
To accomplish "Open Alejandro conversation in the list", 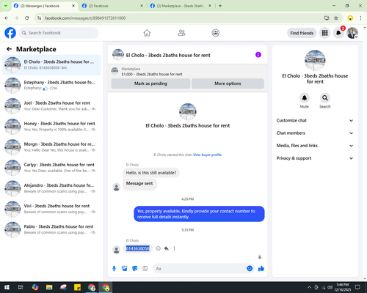I will [51, 188].
